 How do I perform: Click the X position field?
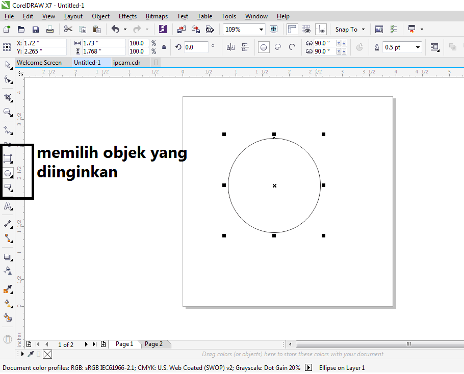click(45, 43)
